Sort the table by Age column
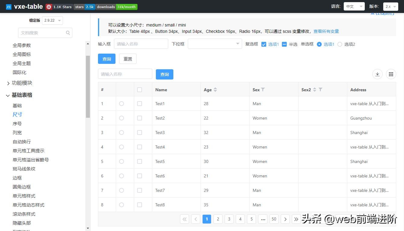This screenshot has height=231, width=404. pos(215,90)
